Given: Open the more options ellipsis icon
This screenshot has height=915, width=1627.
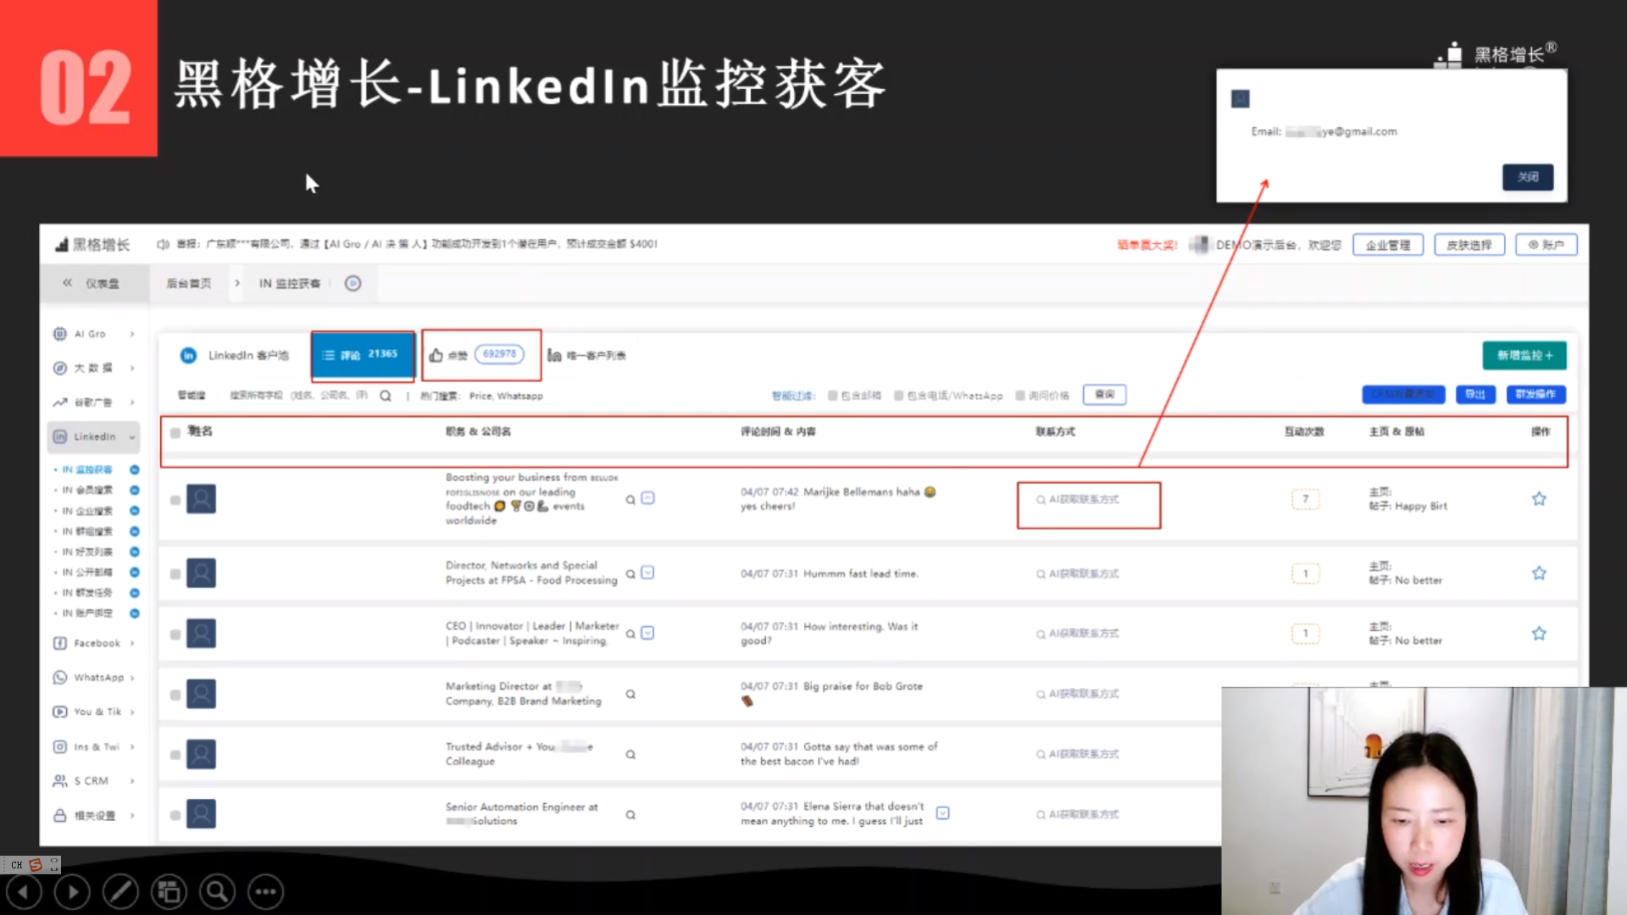Looking at the screenshot, I should (x=265, y=891).
